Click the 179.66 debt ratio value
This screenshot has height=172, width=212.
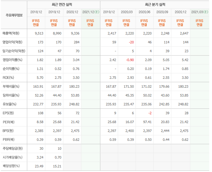click(x=164, y=86)
